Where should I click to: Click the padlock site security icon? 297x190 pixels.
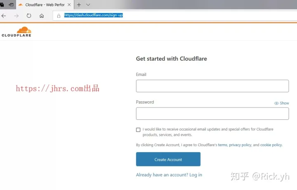pyautogui.click(x=59, y=16)
